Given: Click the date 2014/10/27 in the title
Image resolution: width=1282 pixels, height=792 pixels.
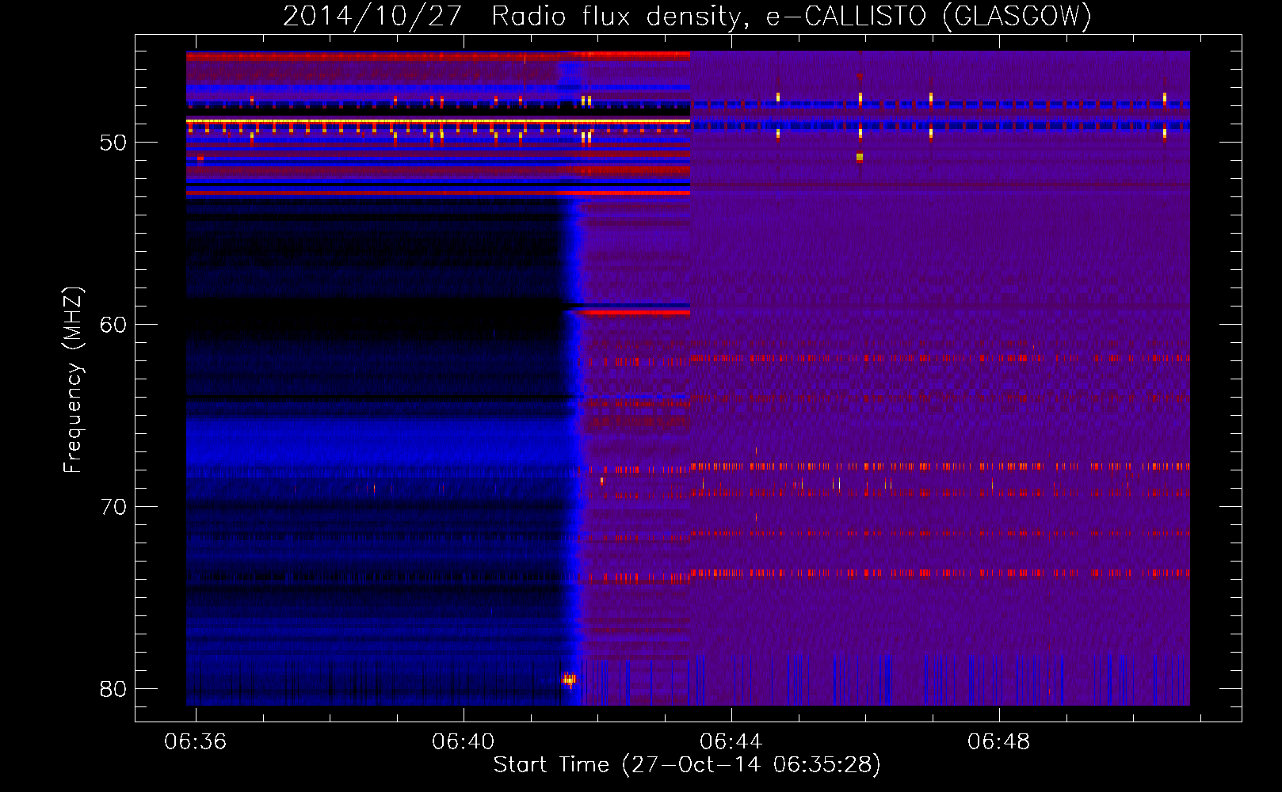Looking at the screenshot, I should pos(372,16).
